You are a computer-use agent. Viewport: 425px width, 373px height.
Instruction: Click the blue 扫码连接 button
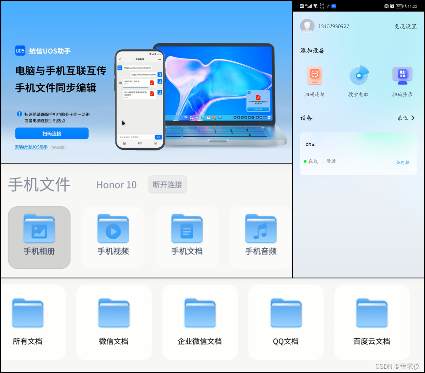click(x=52, y=134)
